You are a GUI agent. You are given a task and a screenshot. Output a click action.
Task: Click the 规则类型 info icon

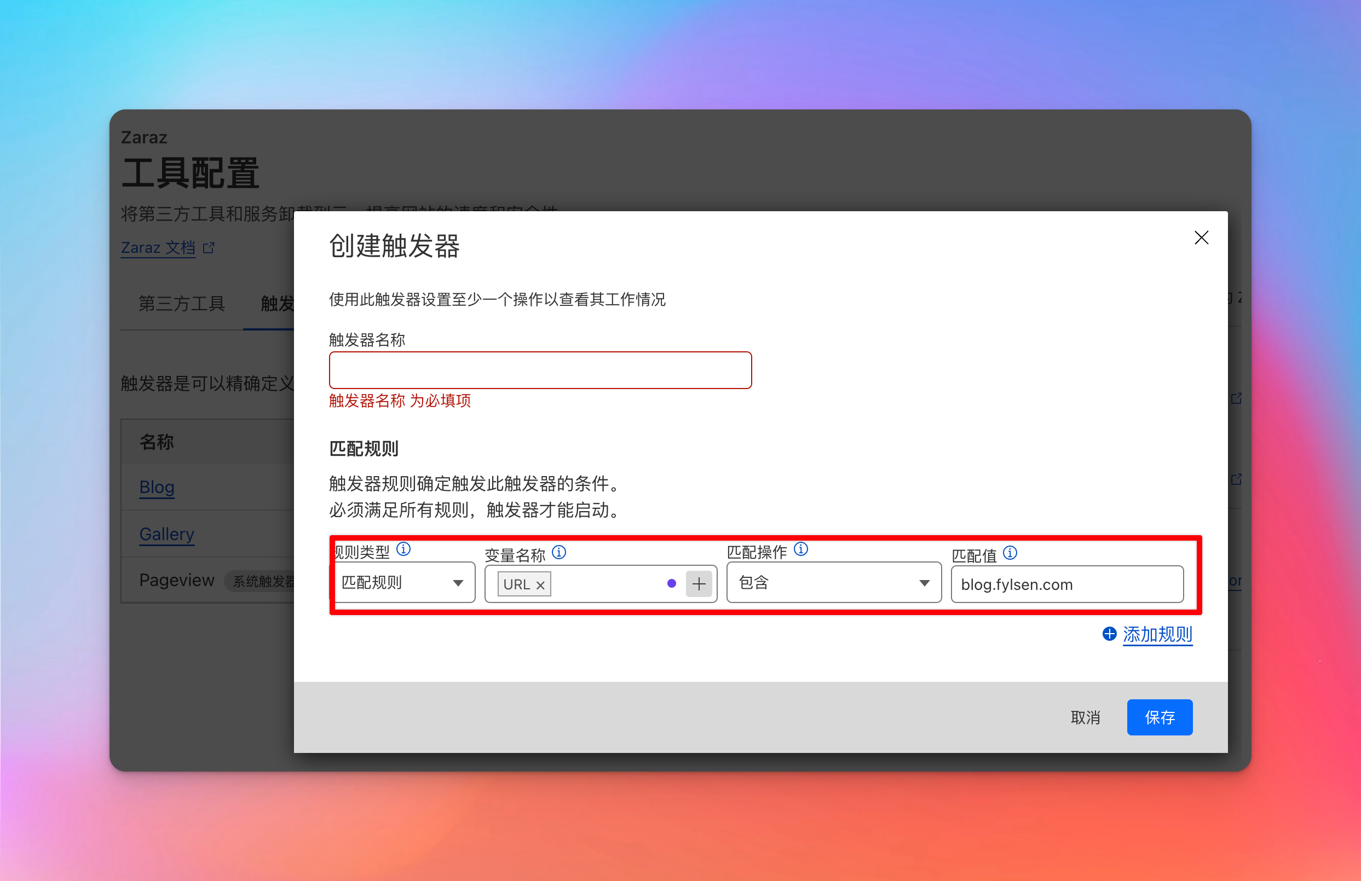[403, 549]
